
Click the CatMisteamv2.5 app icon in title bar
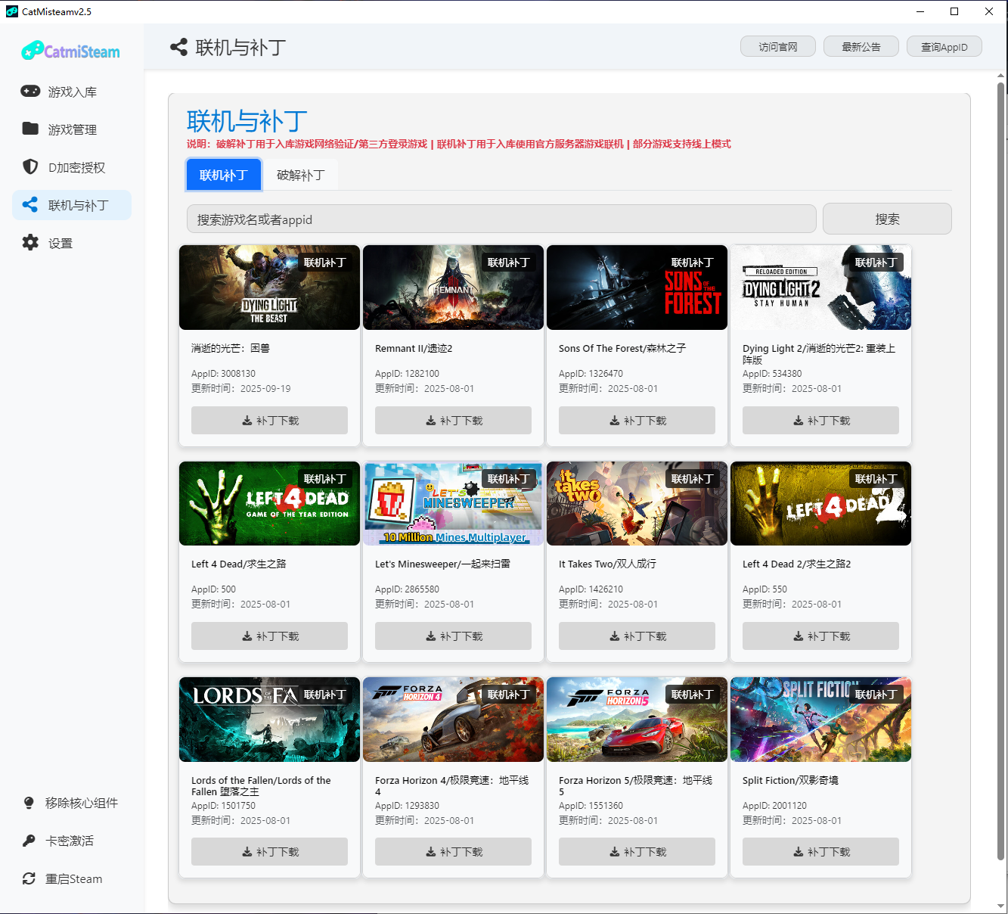click(11, 11)
